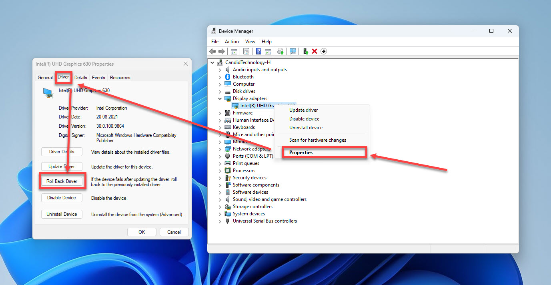Expand the Processors node
The height and width of the screenshot is (285, 551).
pyautogui.click(x=220, y=171)
